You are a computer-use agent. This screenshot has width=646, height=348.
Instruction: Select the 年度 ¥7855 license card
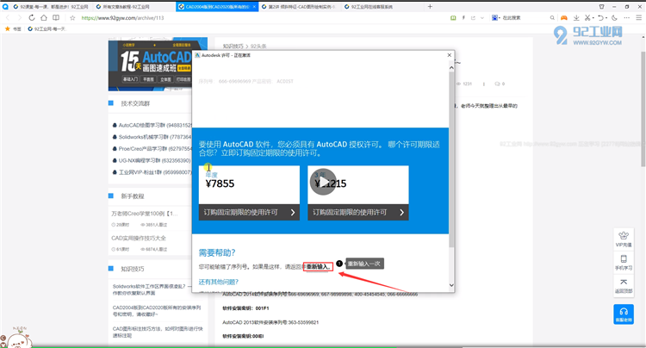coord(249,185)
